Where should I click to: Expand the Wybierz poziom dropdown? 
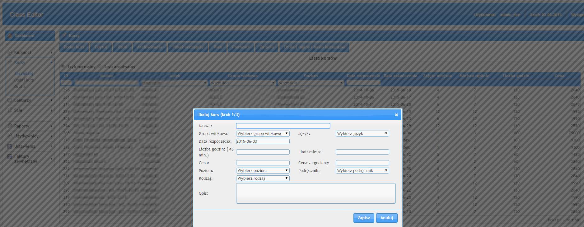tap(263, 170)
